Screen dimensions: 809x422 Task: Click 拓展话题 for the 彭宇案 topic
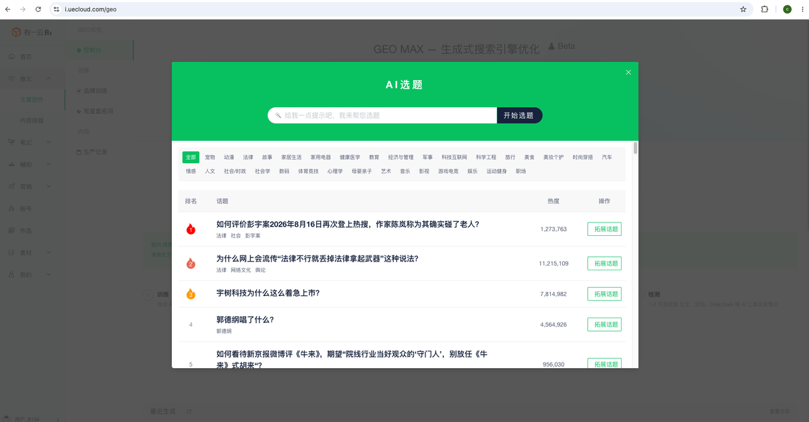pyautogui.click(x=604, y=229)
